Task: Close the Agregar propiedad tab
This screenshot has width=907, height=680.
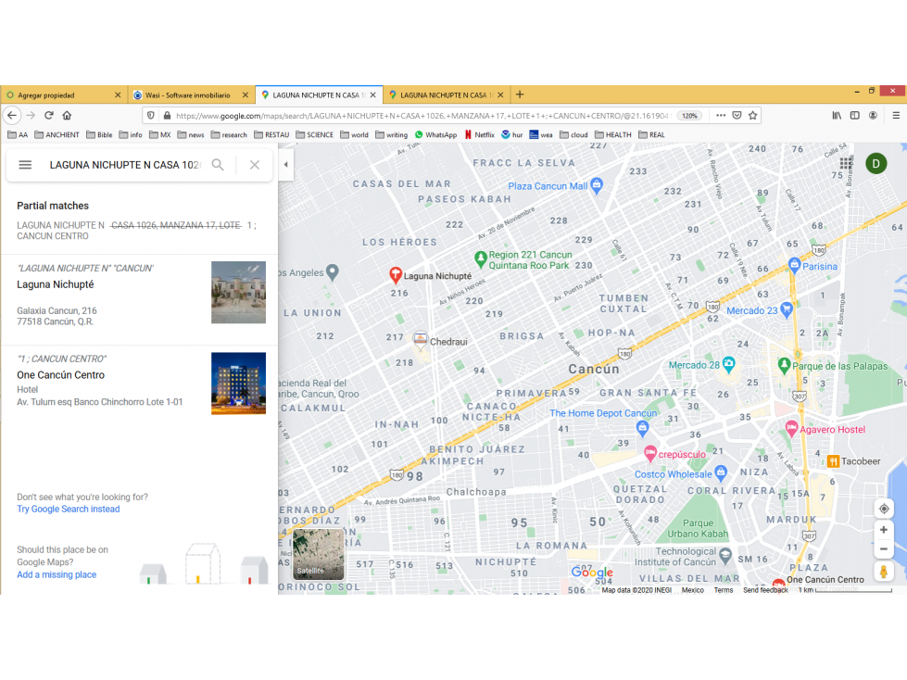Action: coord(118,94)
